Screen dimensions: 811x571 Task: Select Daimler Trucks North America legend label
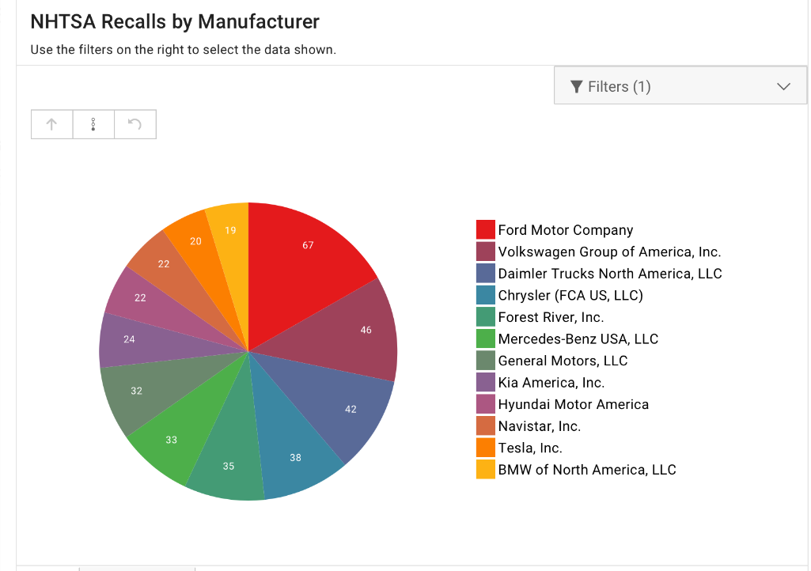(x=609, y=274)
